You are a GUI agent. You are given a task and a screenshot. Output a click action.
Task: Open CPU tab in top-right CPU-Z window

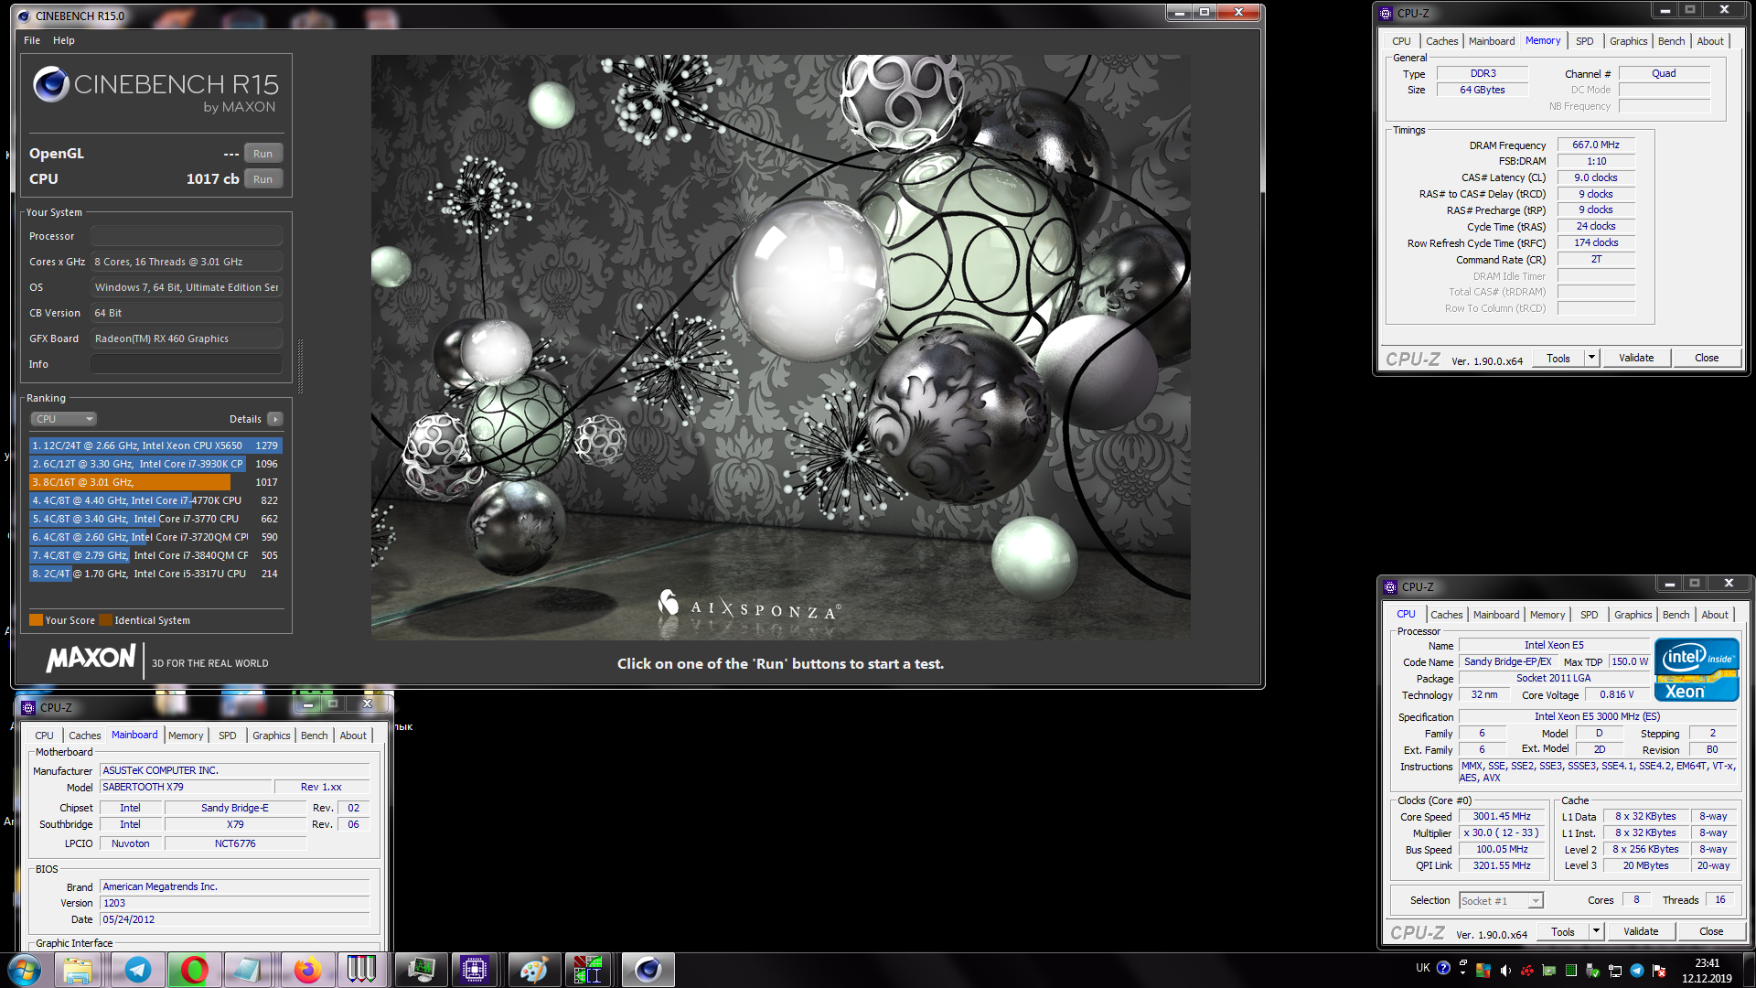pos(1401,41)
